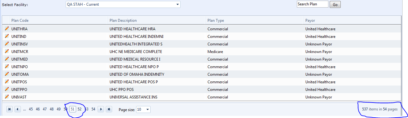Edit the UNITNPO plan via pencil icon

pos(7,67)
